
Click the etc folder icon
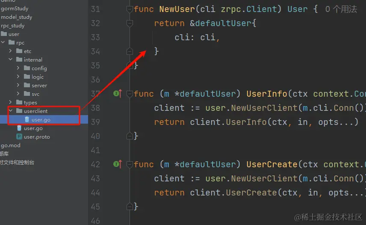19,51
